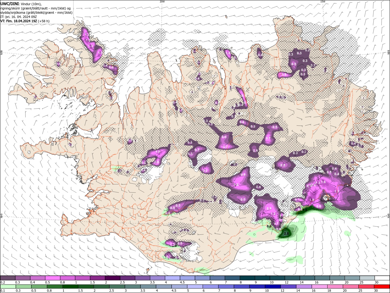Click the 1.8 snowfall value on the map
Screen dimensions: 390x293
pyautogui.click(x=312, y=200)
